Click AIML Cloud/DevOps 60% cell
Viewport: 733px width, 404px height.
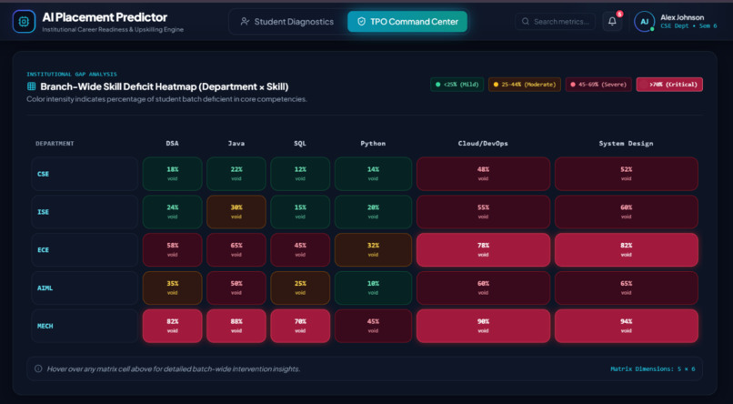[x=483, y=288]
